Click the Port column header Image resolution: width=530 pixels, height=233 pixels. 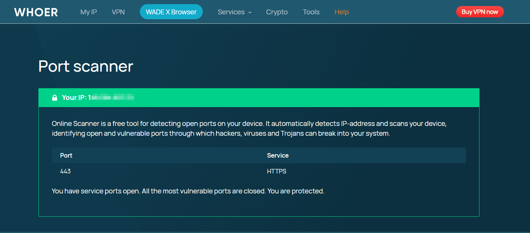point(66,155)
